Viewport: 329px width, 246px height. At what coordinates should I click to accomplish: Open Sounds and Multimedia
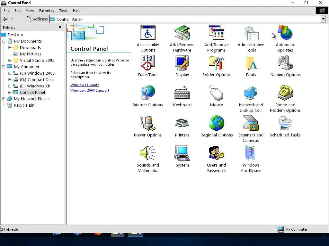[x=148, y=153]
